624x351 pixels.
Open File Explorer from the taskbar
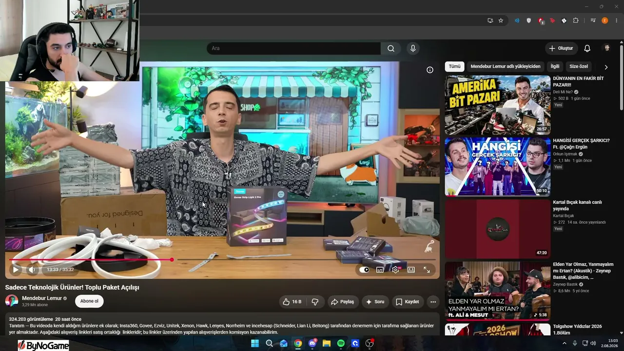pos(327,343)
